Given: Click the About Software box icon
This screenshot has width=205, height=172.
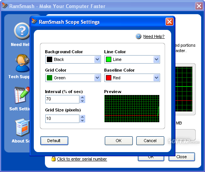Looking at the screenshot, I should click(22, 127).
